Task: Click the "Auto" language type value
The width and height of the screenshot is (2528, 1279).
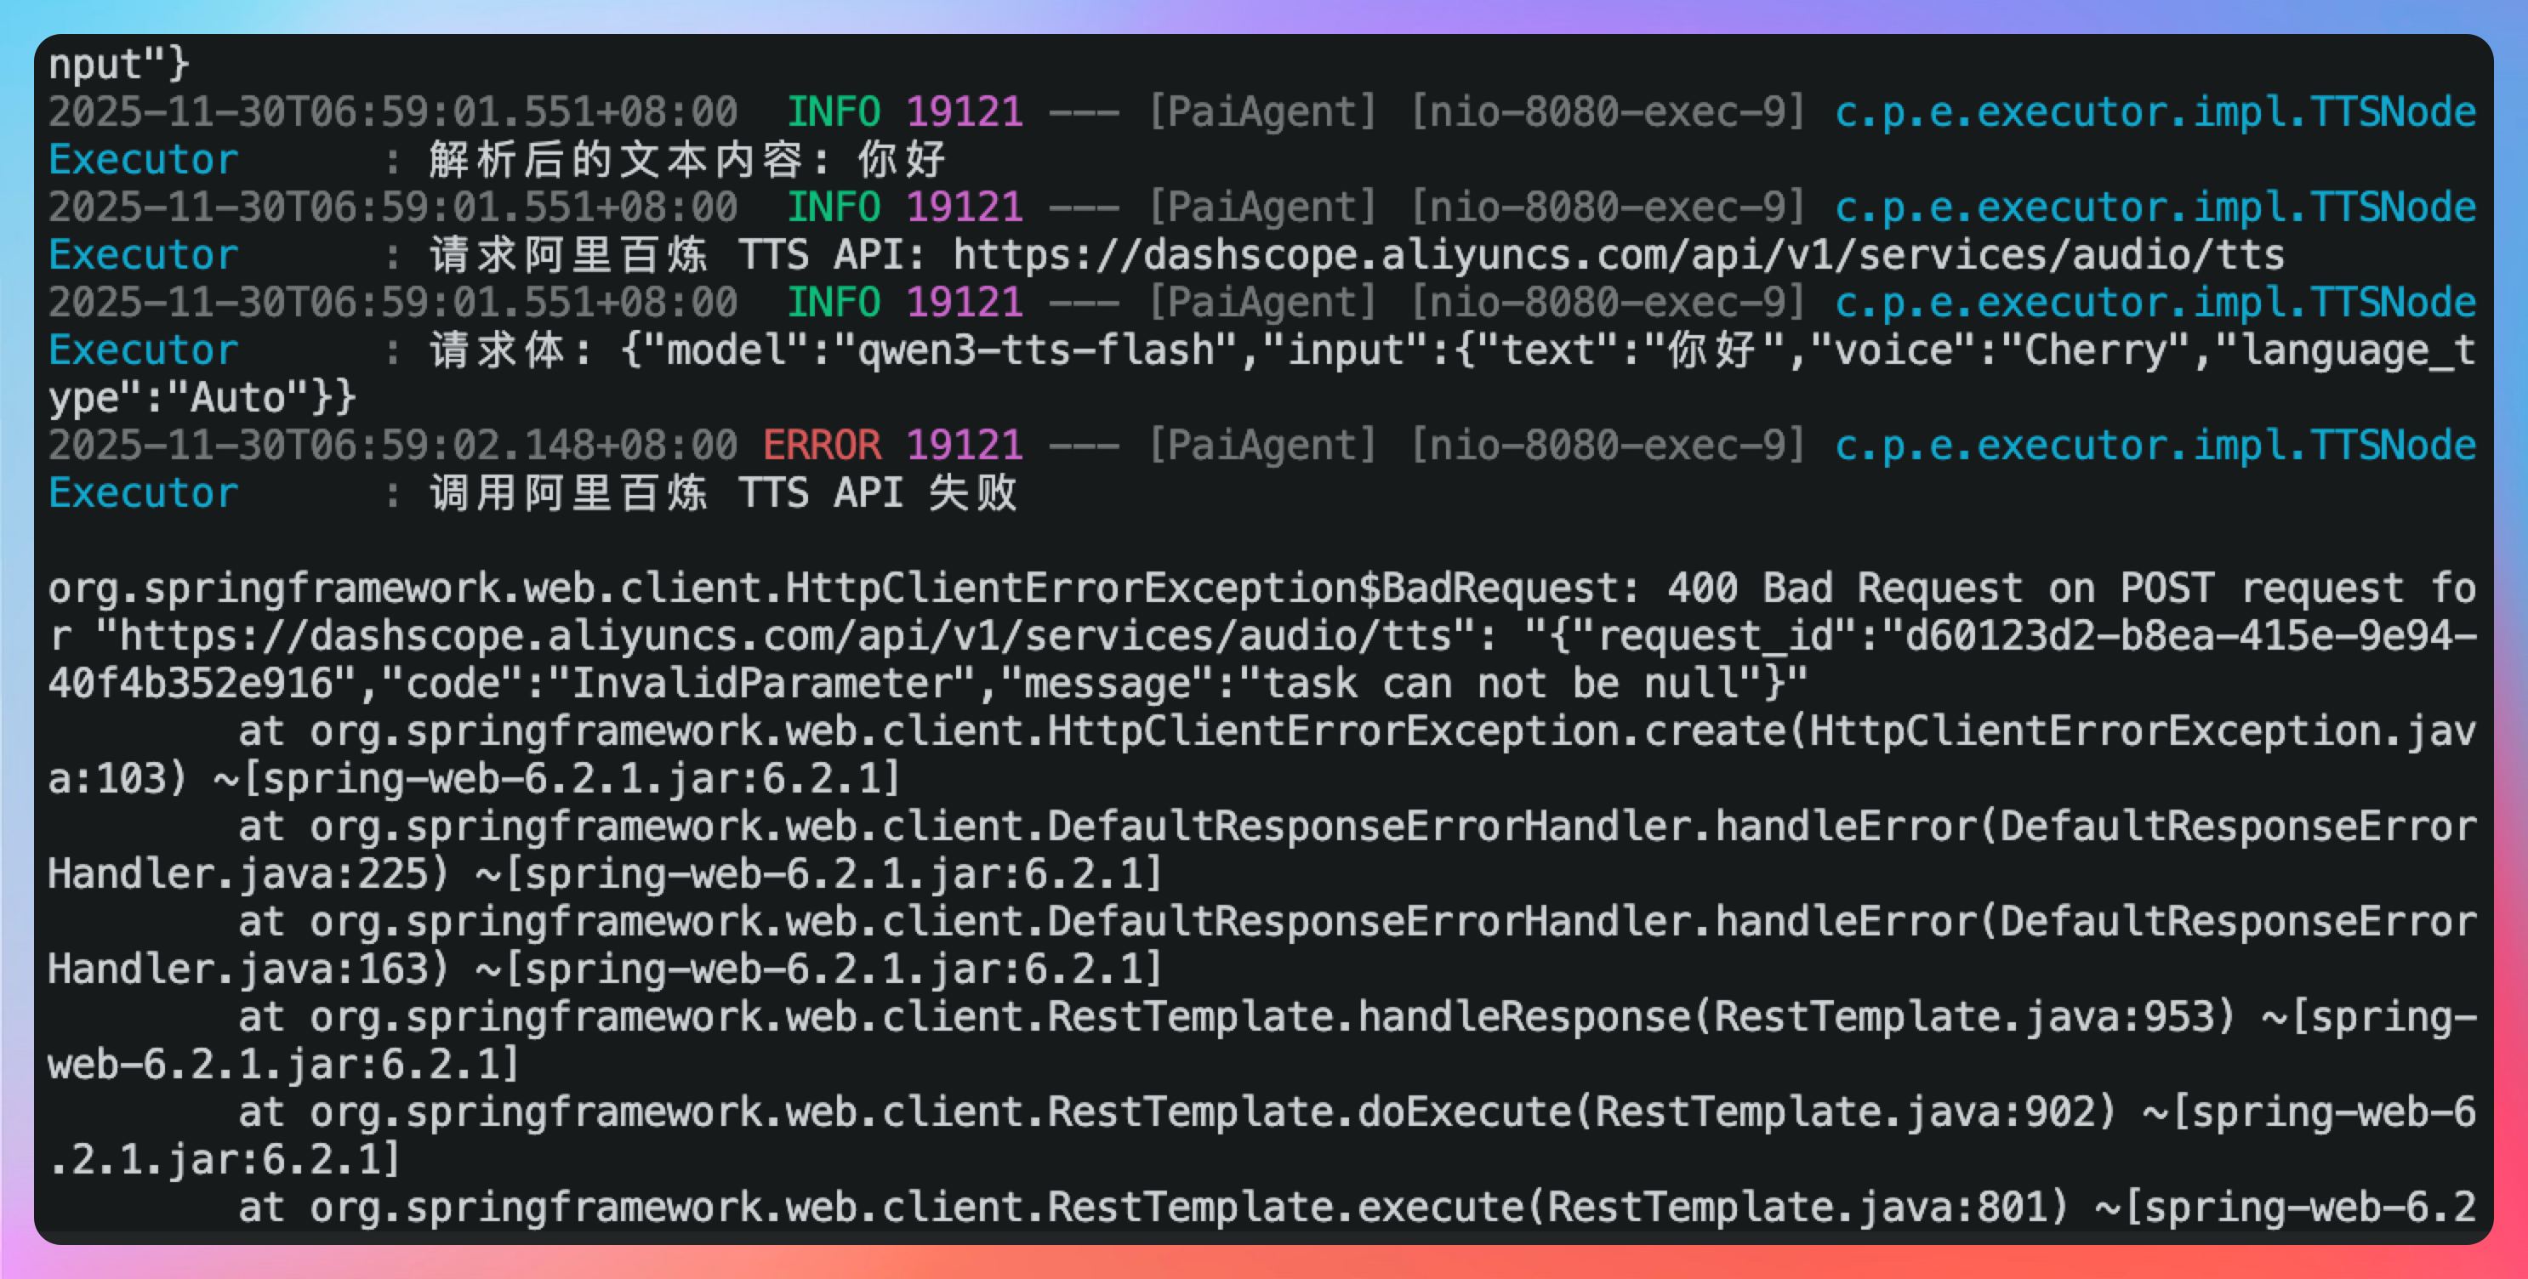Action: (238, 398)
